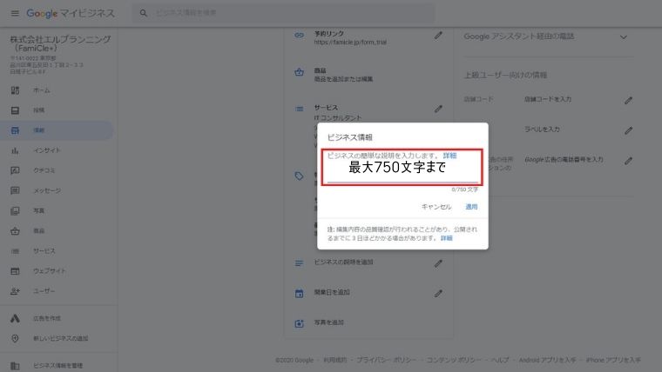Screen dimensions: 662x372
Task: Open 詳細 link in the dialog note
Action: tap(446, 238)
